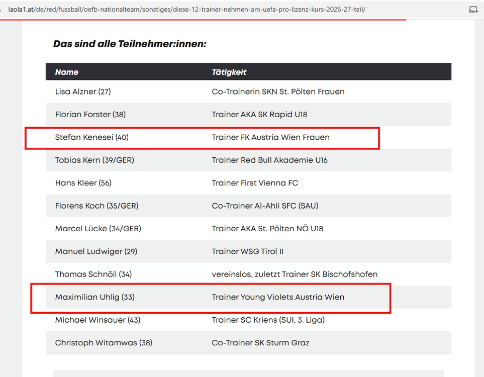The height and width of the screenshot is (377, 484).
Task: Select the name 'Marcel Lücke (34/GER)'
Action: [98, 229]
